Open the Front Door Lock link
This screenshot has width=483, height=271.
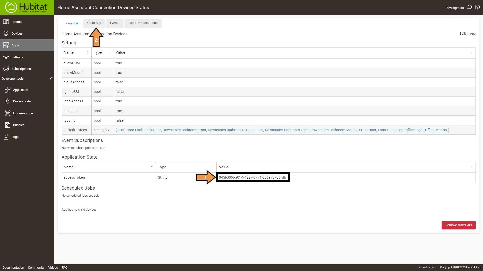coord(390,130)
